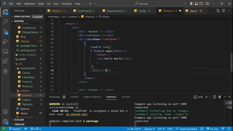Open Accounts menu in activity bar
This screenshot has width=233, height=131.
point(5,112)
